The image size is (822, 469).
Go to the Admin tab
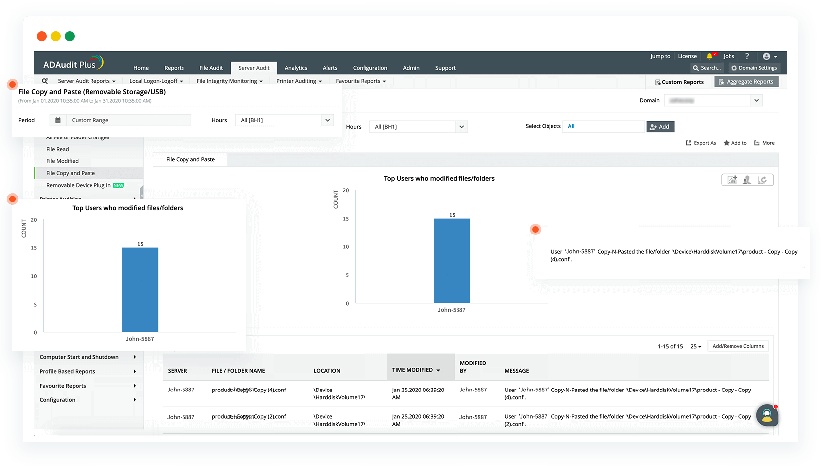(x=411, y=68)
